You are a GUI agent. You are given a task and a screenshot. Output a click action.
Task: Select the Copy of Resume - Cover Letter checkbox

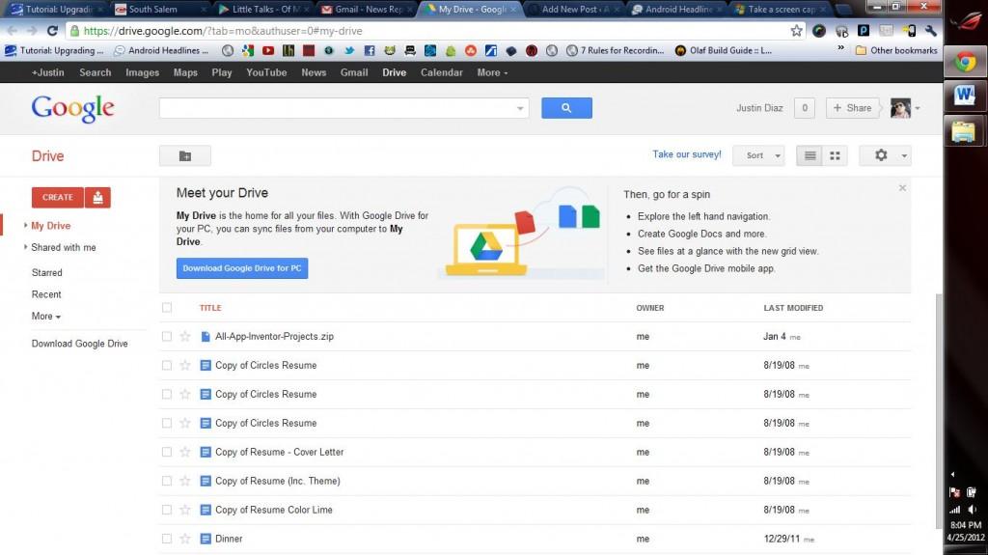167,452
